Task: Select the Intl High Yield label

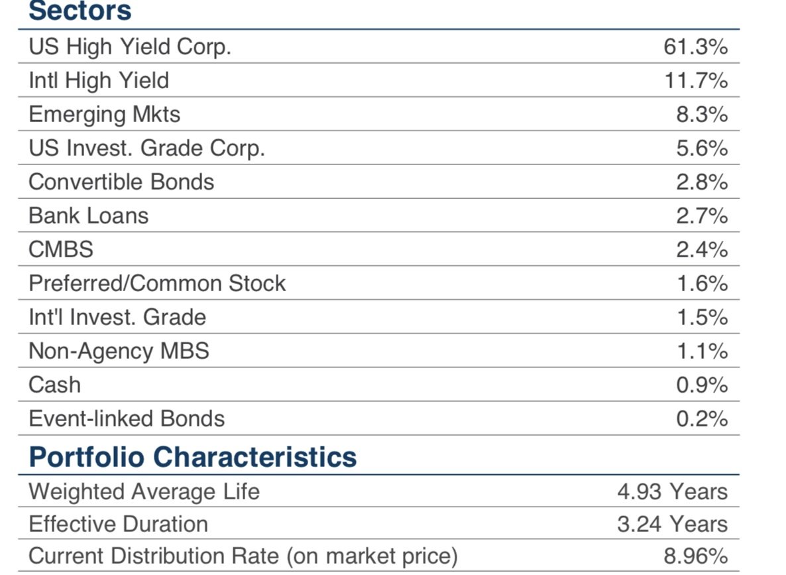Action: [x=99, y=80]
